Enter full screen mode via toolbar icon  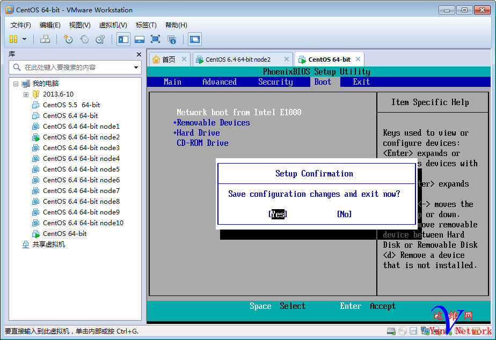coord(155,39)
